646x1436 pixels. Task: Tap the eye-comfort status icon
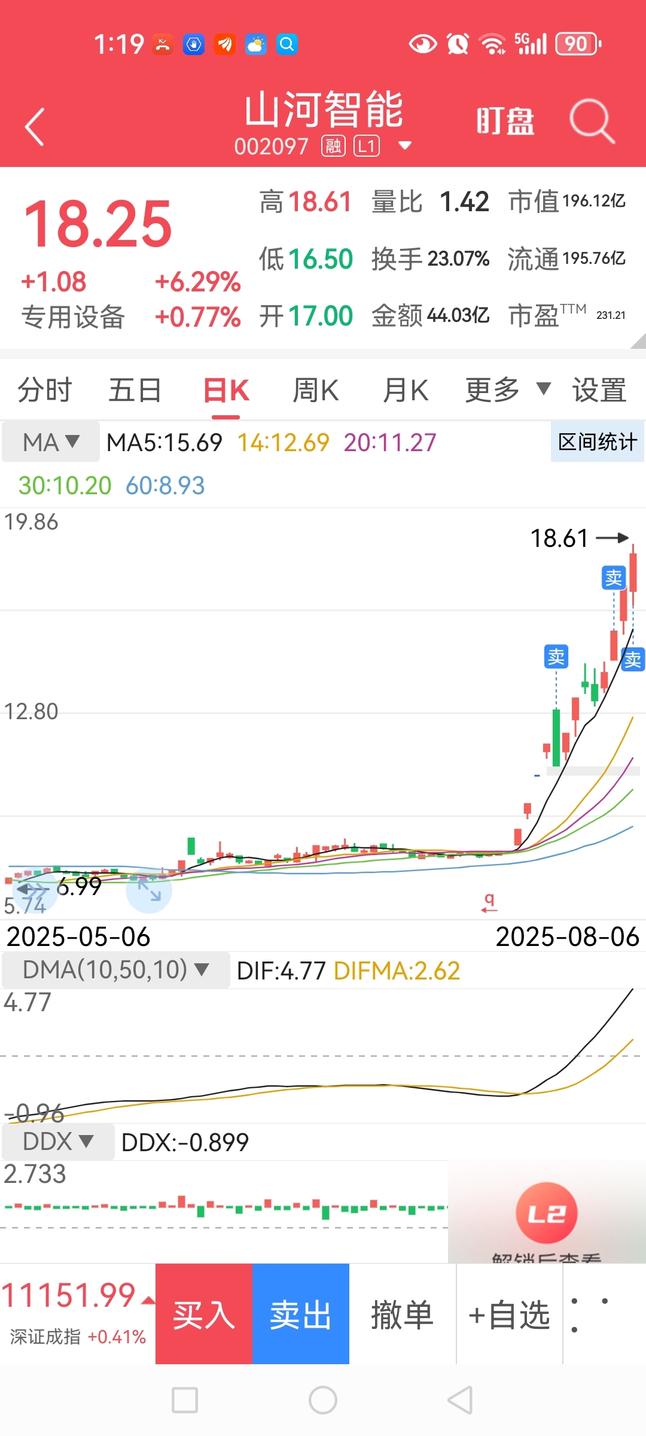tap(423, 44)
